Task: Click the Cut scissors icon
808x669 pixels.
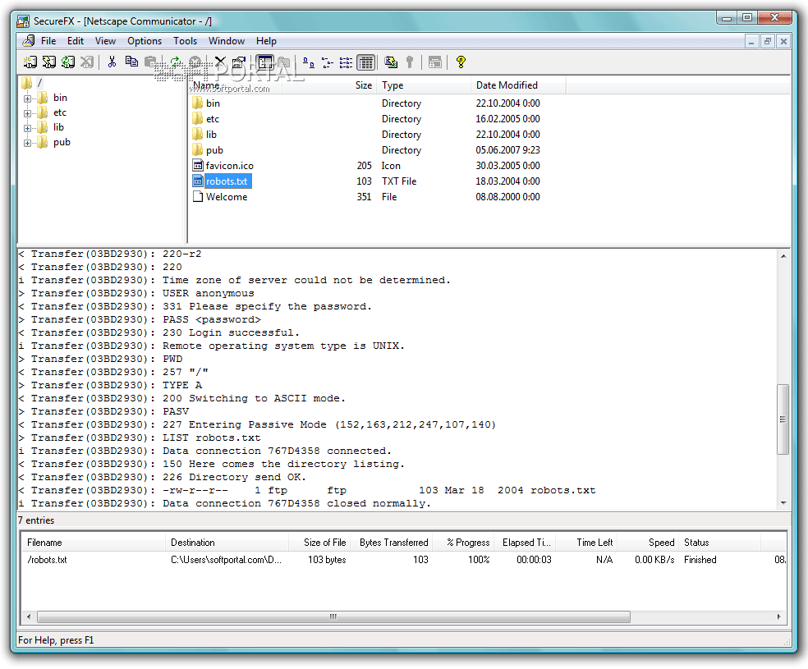Action: point(112,62)
